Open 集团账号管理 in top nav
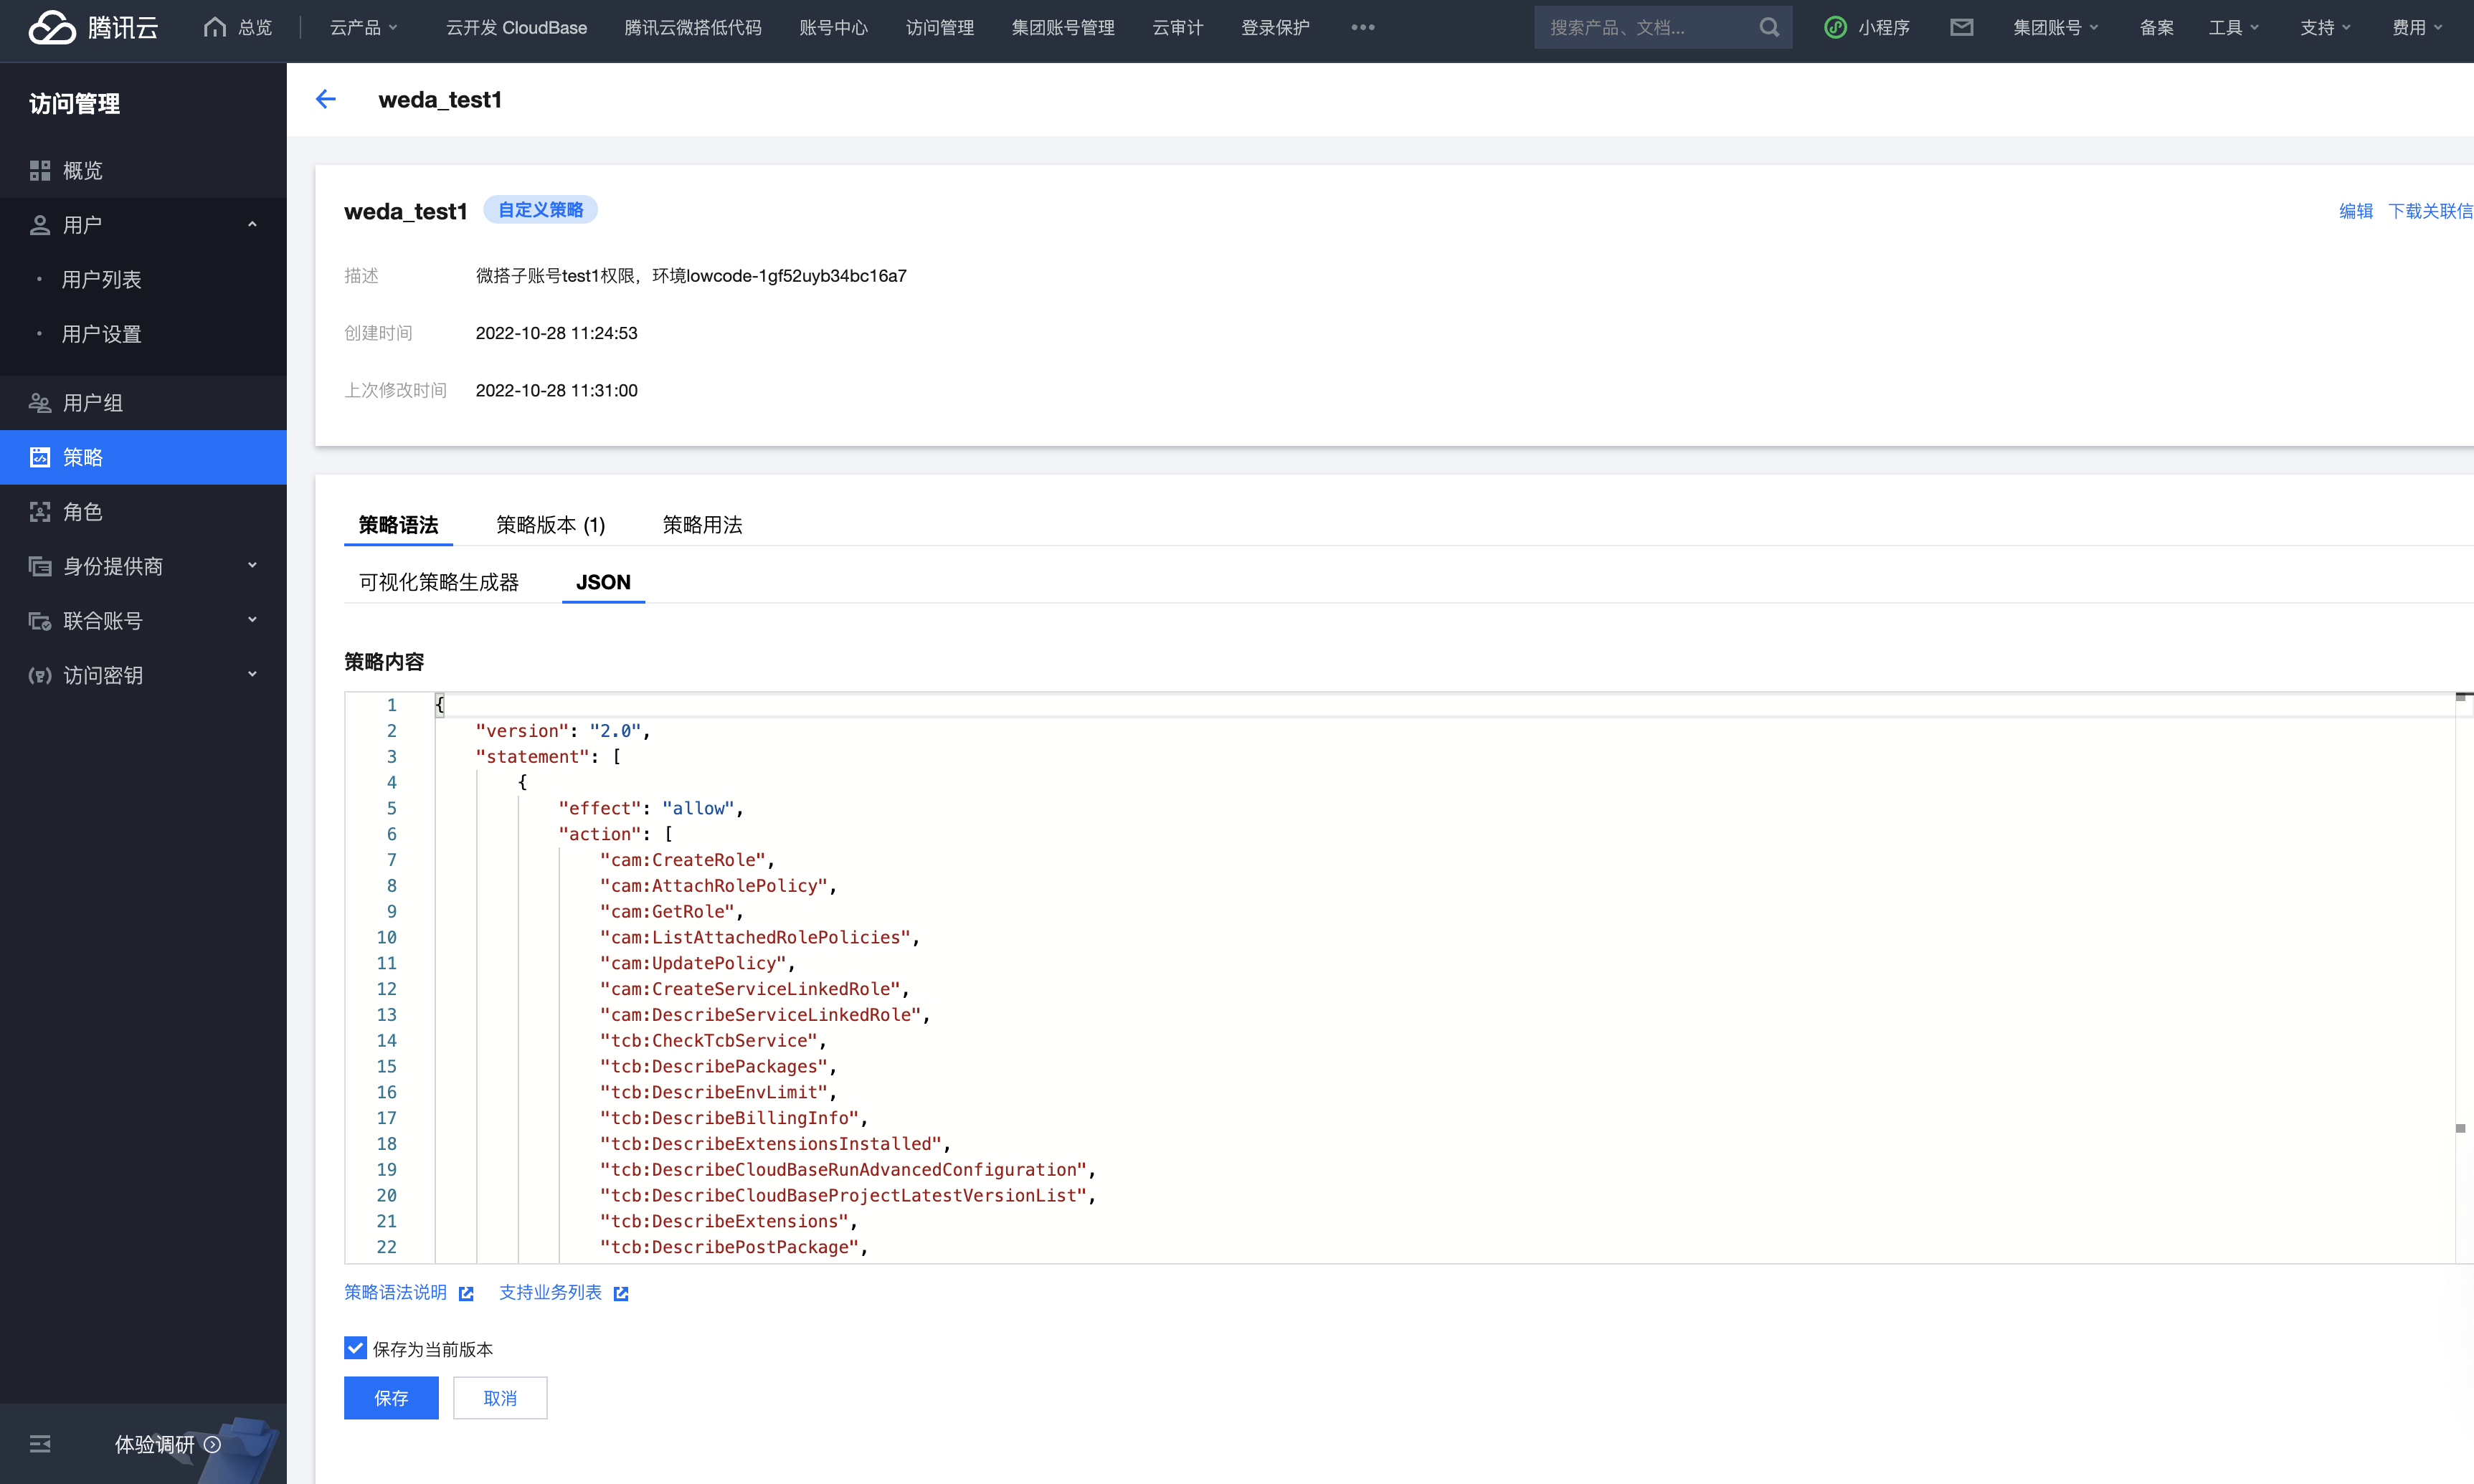Viewport: 2474px width, 1484px height. (x=1063, y=27)
